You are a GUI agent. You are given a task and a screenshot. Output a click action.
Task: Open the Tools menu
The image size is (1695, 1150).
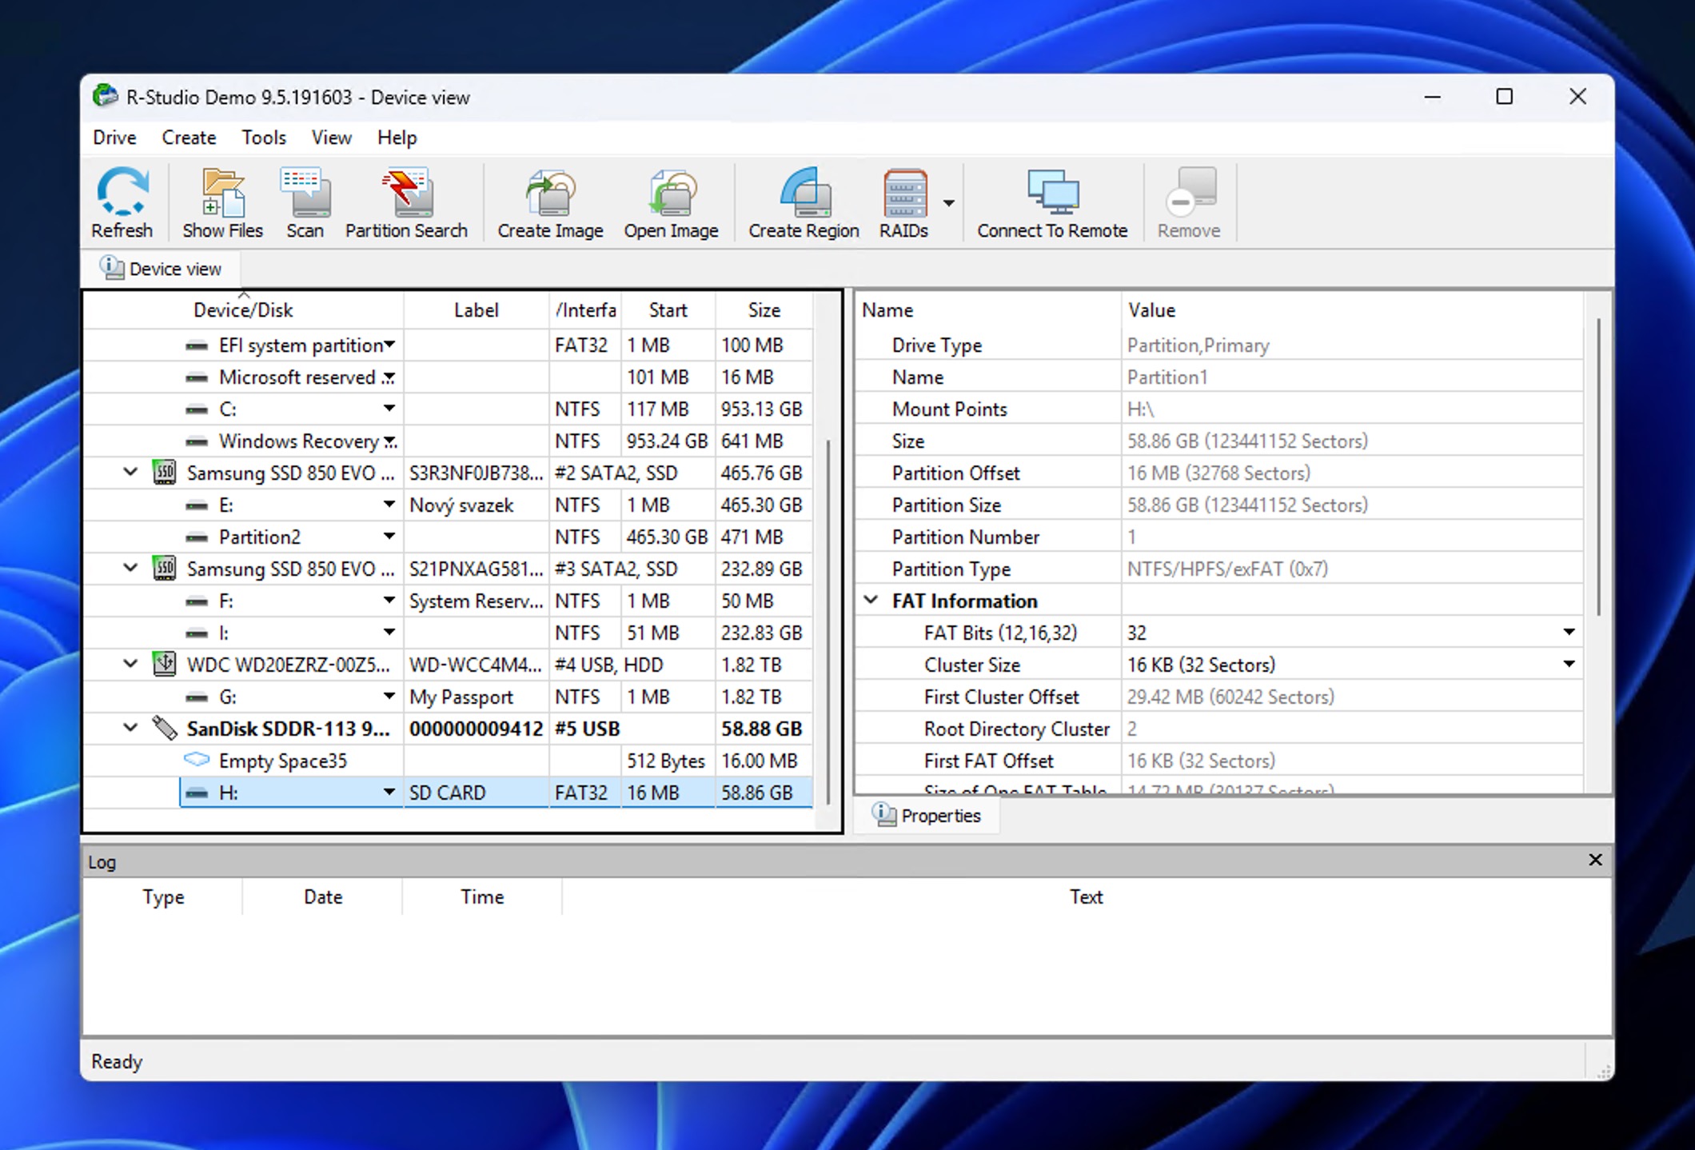tap(263, 138)
